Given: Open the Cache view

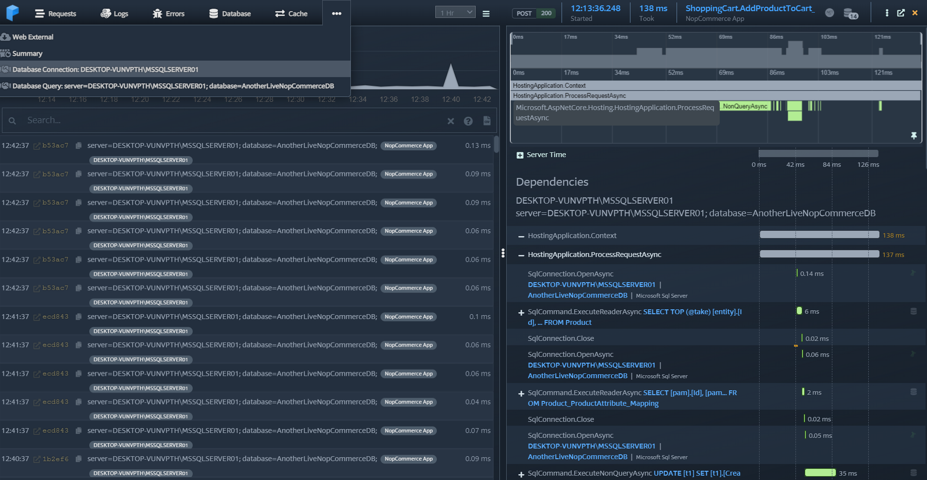Looking at the screenshot, I should pyautogui.click(x=291, y=14).
